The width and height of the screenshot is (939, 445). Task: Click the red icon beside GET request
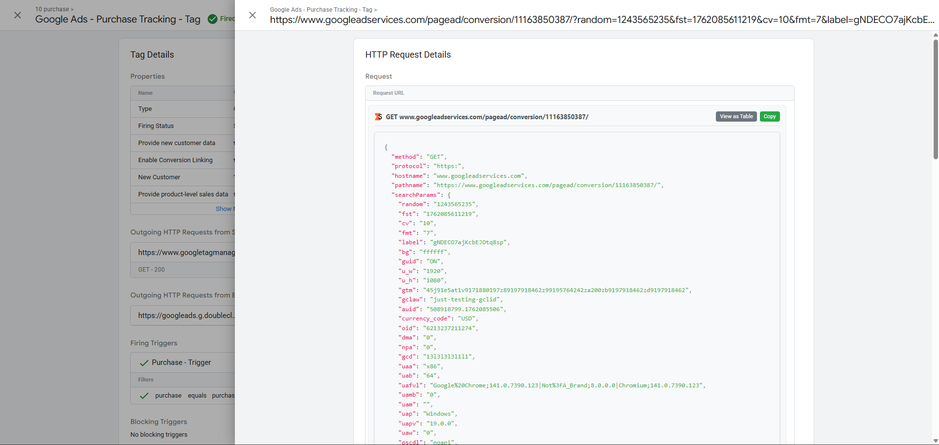(x=378, y=117)
